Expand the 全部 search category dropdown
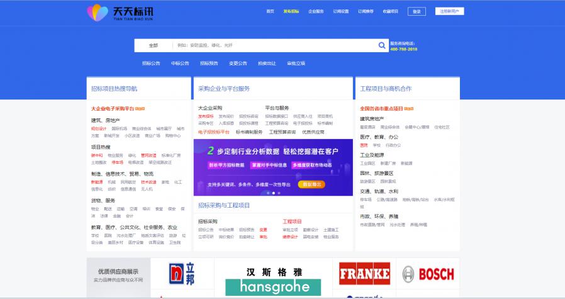Screen dimensions: 565x299 click(153, 45)
